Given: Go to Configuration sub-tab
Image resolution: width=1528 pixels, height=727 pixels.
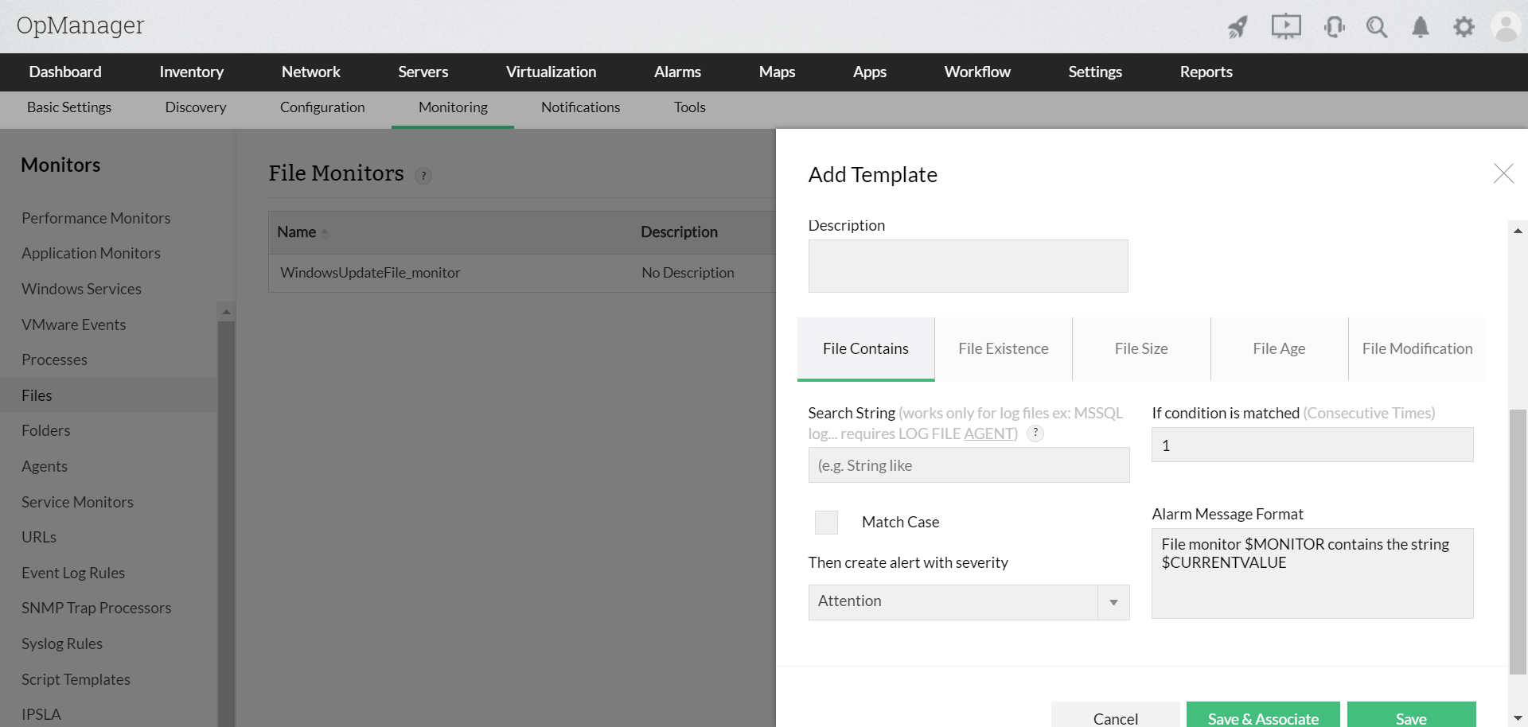Looking at the screenshot, I should (x=322, y=107).
